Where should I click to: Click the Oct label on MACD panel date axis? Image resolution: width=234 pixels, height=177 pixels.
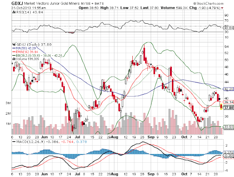(184, 174)
